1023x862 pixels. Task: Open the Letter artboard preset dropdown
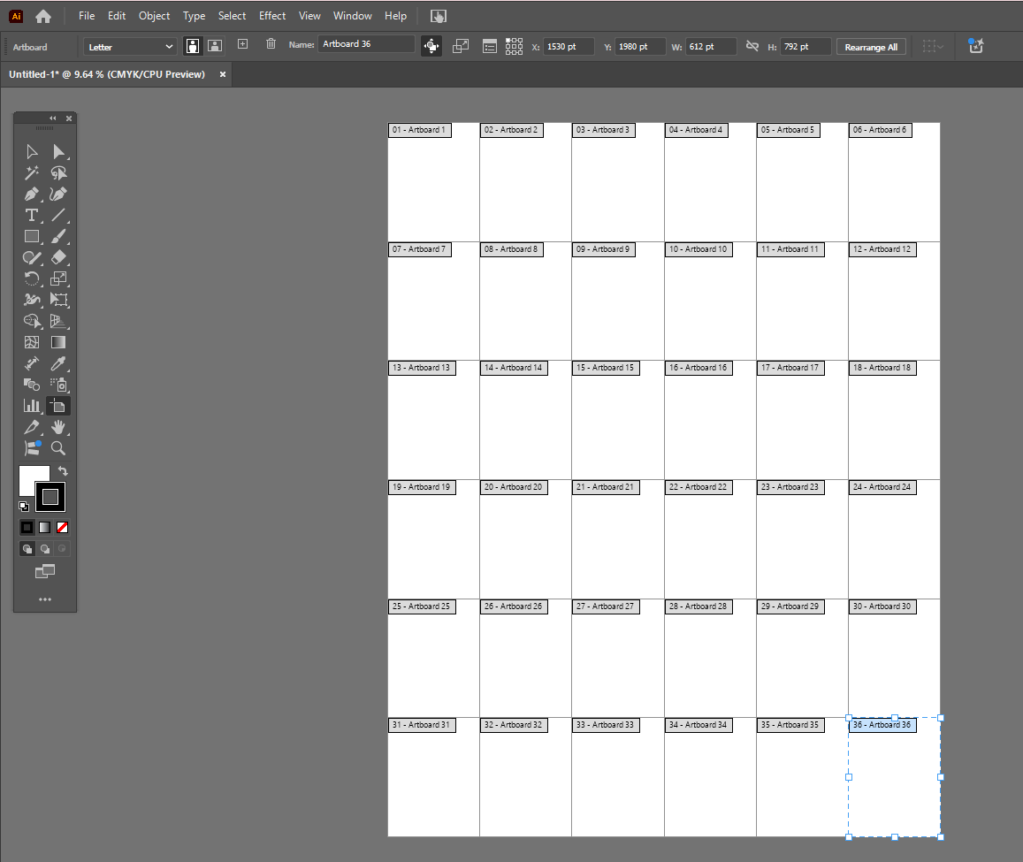click(x=130, y=47)
